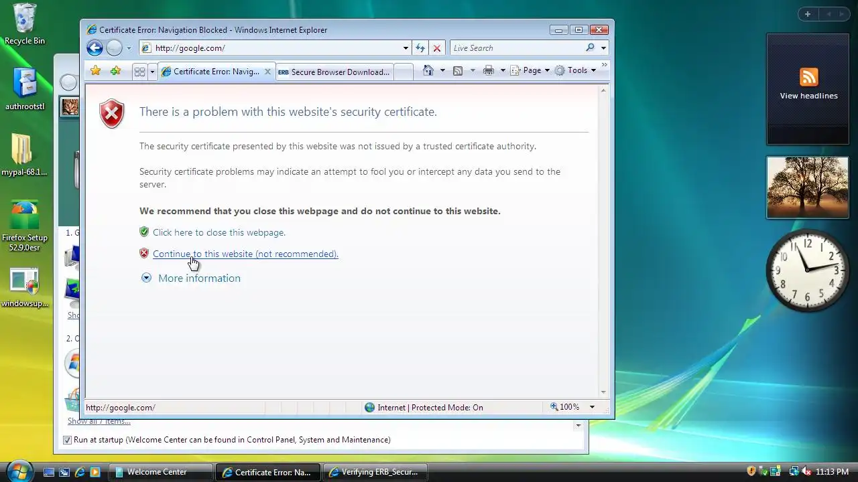Click the page scrollbar down arrow
The height and width of the screenshot is (482, 858).
pos(603,392)
